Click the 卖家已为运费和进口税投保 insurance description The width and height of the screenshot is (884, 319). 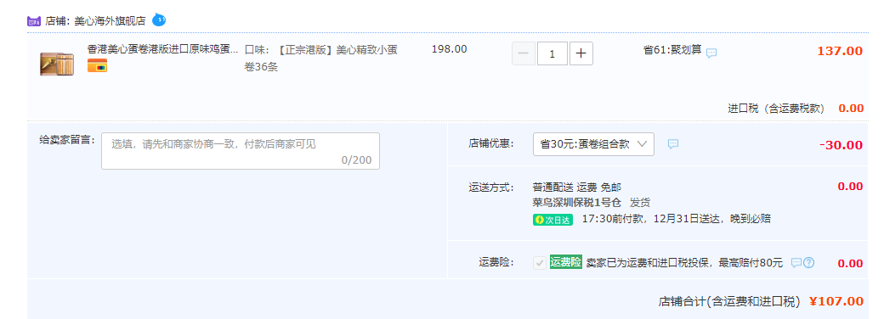(x=684, y=263)
